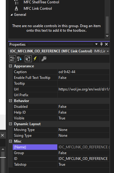Collapse the General toolbox group
Image resolution: width=114 pixels, height=173 pixels.
click(12, 15)
